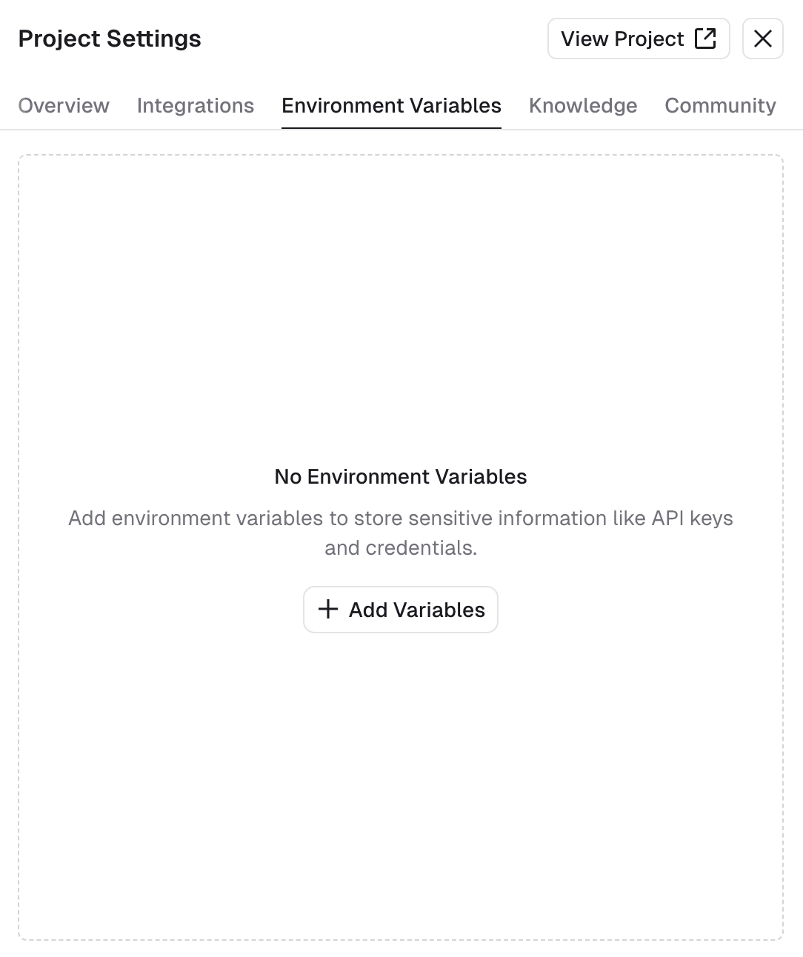Click the View Project button
Image resolution: width=803 pixels, height=957 pixels.
[x=638, y=38]
